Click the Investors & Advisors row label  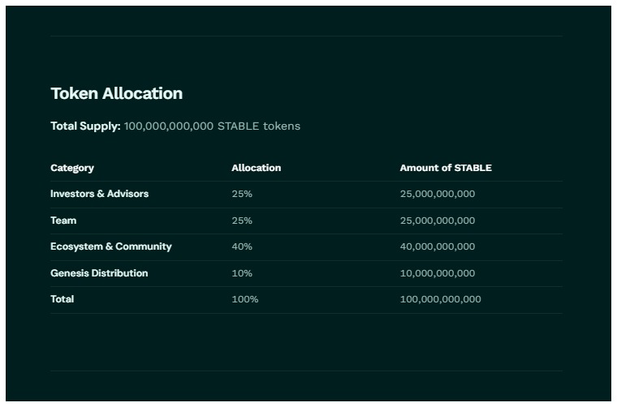point(99,194)
